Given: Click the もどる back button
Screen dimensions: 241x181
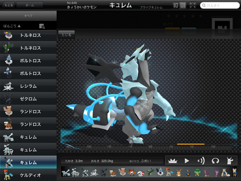Looking at the screenshot, I should pyautogui.click(x=8, y=5).
